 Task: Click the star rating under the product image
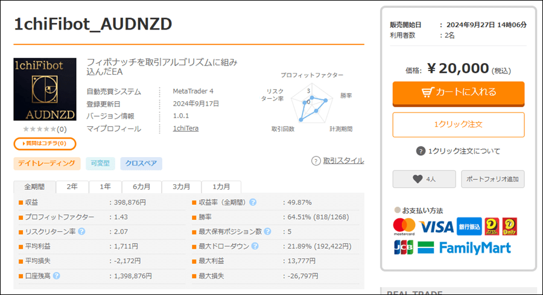click(x=39, y=129)
